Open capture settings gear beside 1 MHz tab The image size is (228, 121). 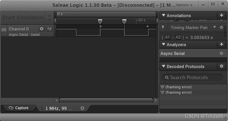click(82, 108)
